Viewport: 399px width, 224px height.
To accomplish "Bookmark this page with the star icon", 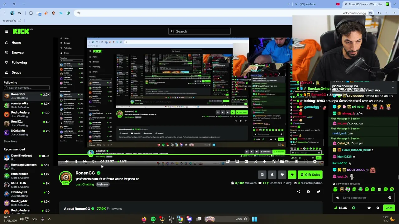I will [x=79, y=13].
